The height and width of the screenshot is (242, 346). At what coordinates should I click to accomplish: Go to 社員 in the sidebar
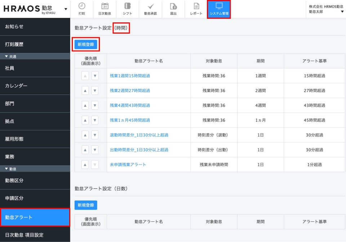click(35, 68)
